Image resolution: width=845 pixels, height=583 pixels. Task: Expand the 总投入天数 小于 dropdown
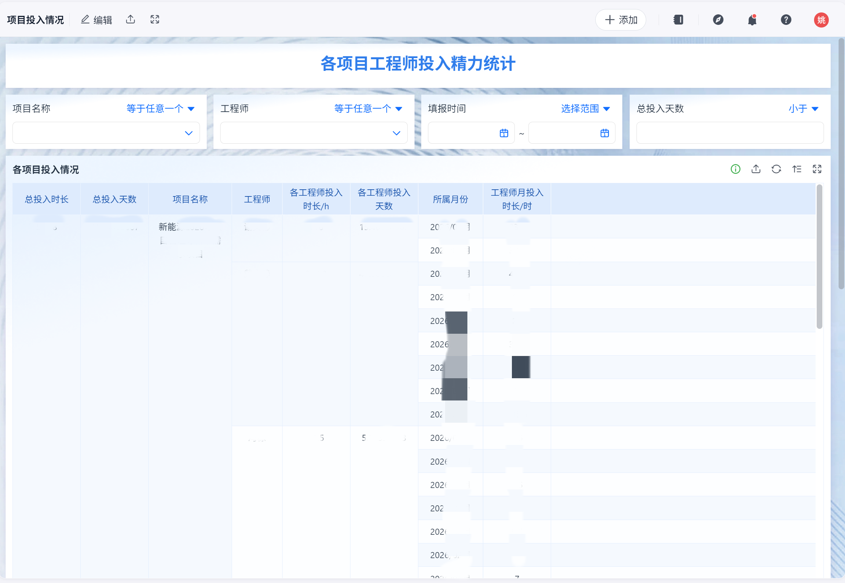click(804, 109)
